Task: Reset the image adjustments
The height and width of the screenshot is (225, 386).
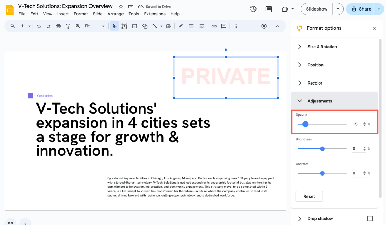Action: (x=309, y=197)
